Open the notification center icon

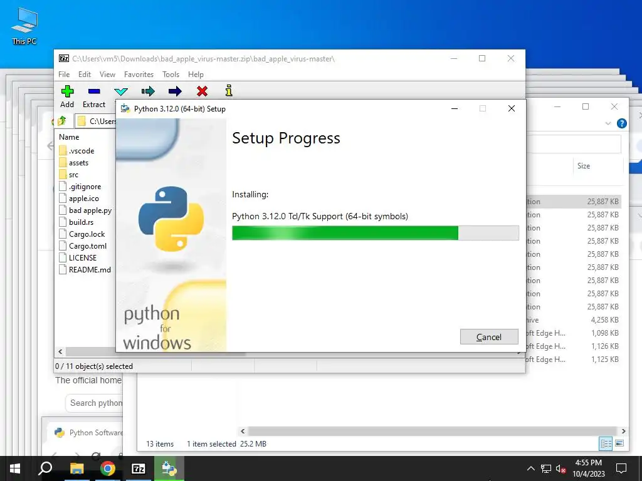tap(621, 468)
